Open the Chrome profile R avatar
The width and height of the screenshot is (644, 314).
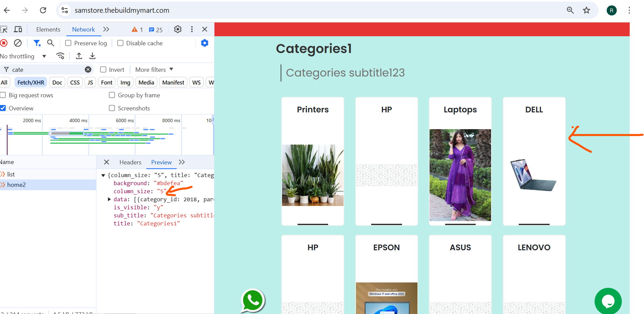tap(612, 10)
